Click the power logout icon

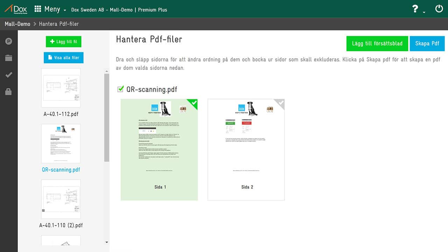coord(439,9)
